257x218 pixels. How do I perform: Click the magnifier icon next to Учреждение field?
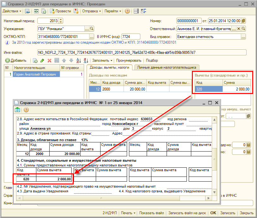coord(92,28)
